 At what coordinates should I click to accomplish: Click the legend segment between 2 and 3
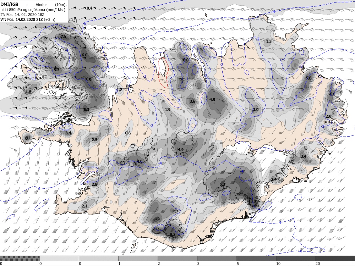click(177, 258)
